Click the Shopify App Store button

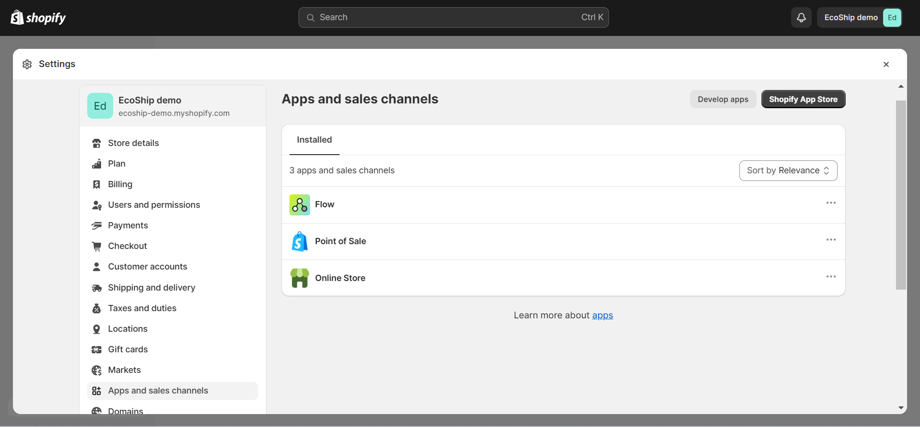pyautogui.click(x=804, y=99)
